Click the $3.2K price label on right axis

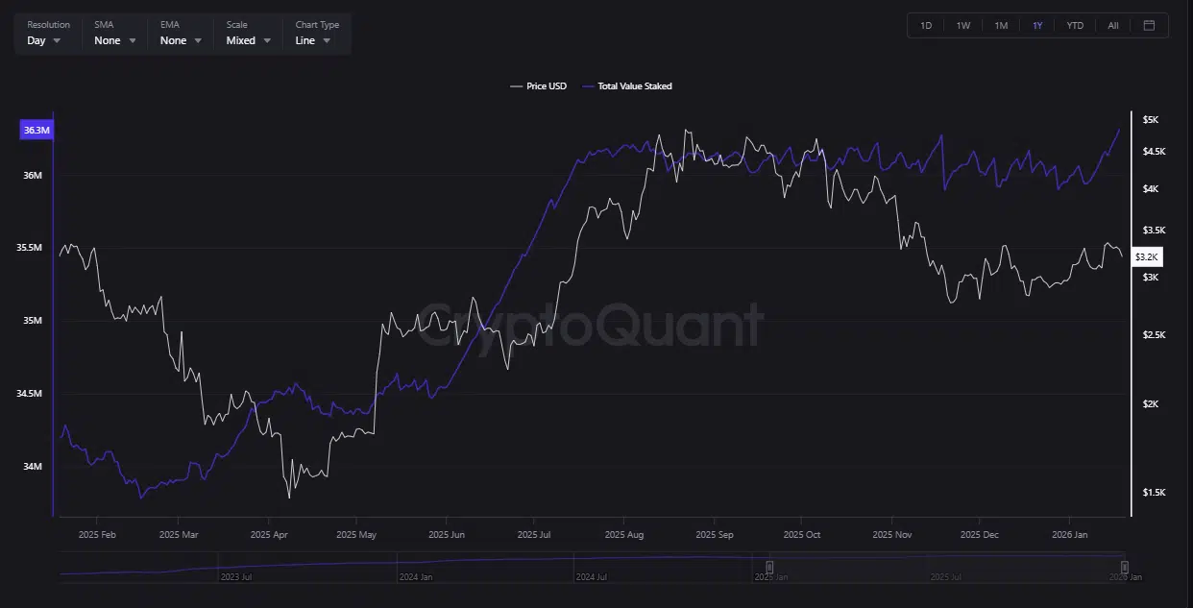point(1147,257)
